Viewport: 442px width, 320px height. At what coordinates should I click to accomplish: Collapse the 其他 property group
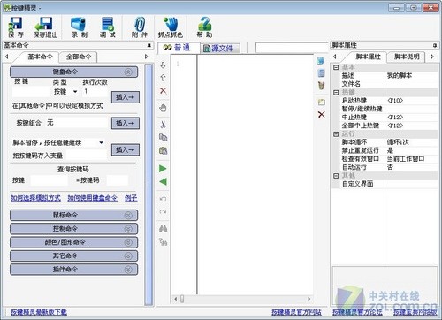pyautogui.click(x=336, y=176)
